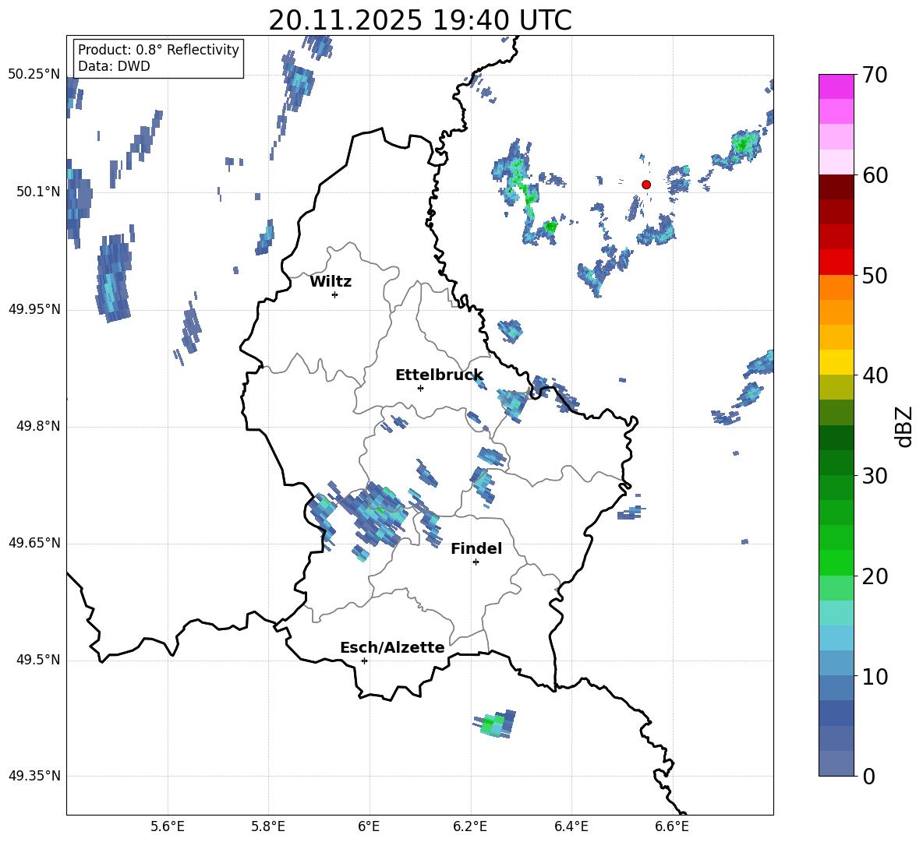Click the yellow colorbar segment near 40
Screen dimensions: 923x842
(836, 362)
